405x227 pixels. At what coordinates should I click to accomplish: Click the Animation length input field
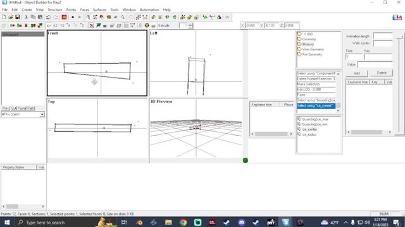point(383,36)
